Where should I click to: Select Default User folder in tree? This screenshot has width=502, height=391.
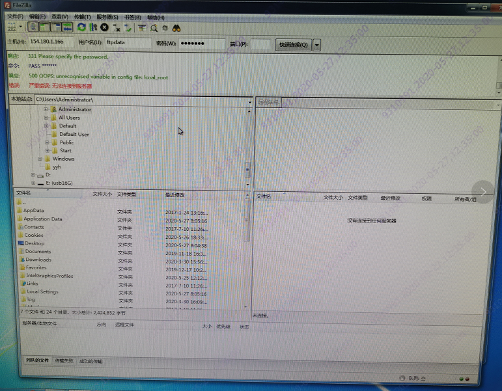click(x=74, y=135)
